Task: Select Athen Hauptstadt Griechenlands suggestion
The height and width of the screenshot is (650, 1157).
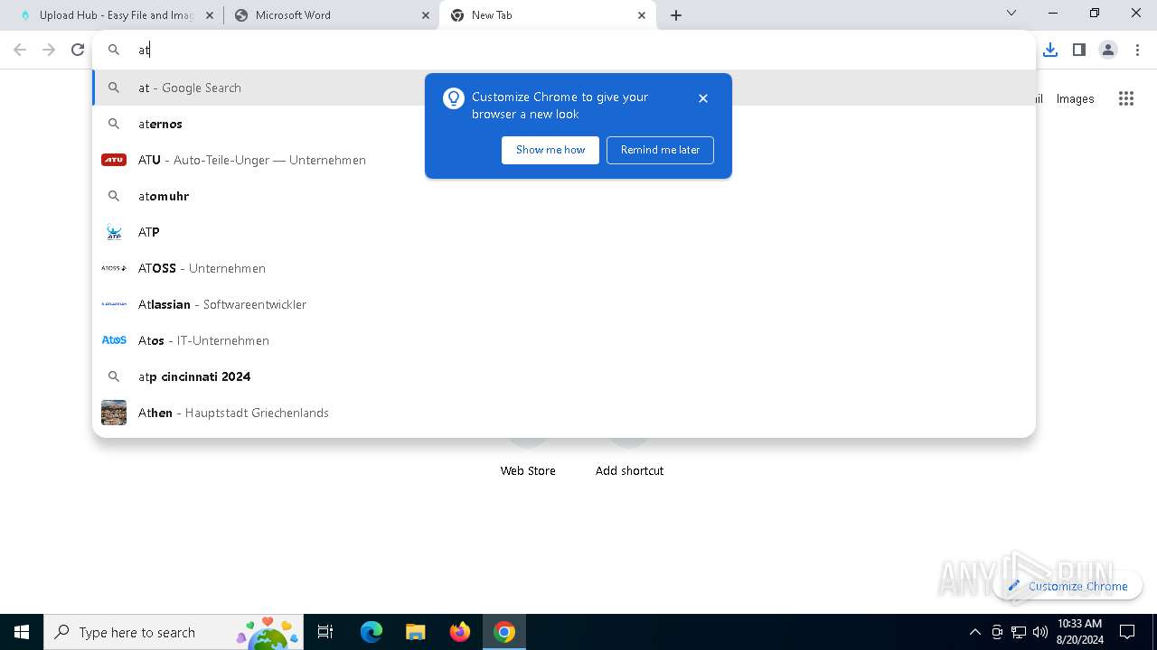Action: tap(564, 413)
